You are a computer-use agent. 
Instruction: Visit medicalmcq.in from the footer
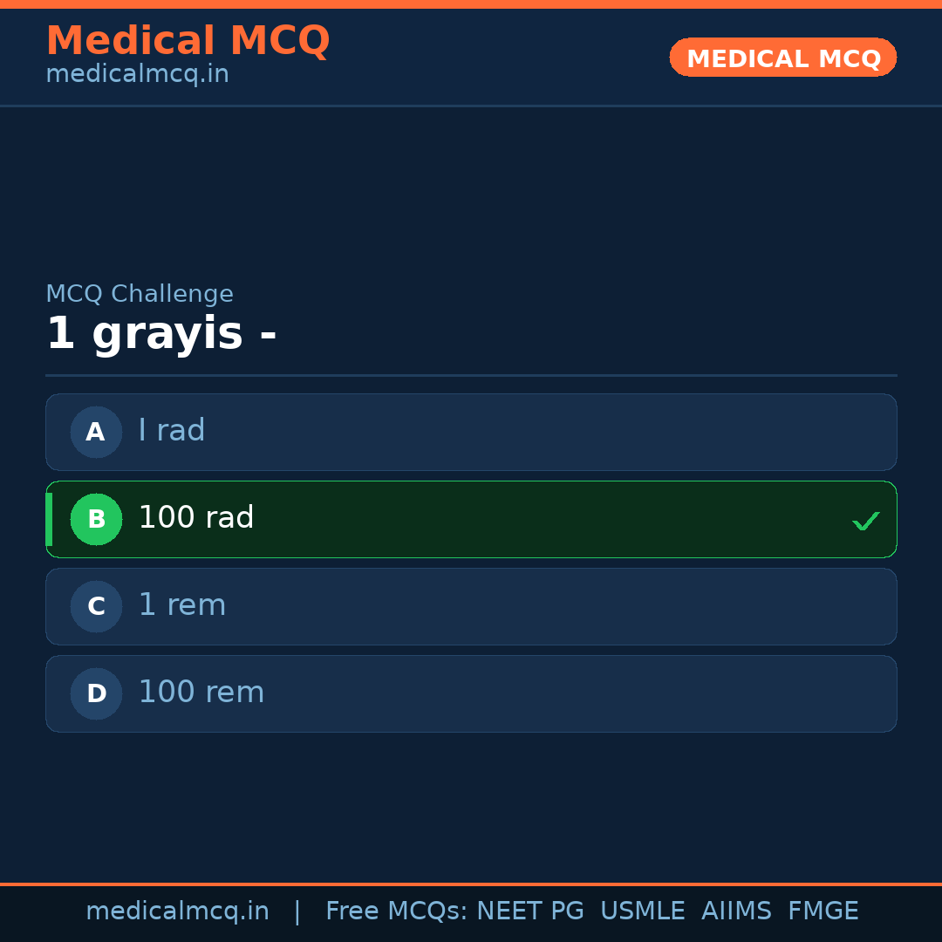[x=178, y=910]
